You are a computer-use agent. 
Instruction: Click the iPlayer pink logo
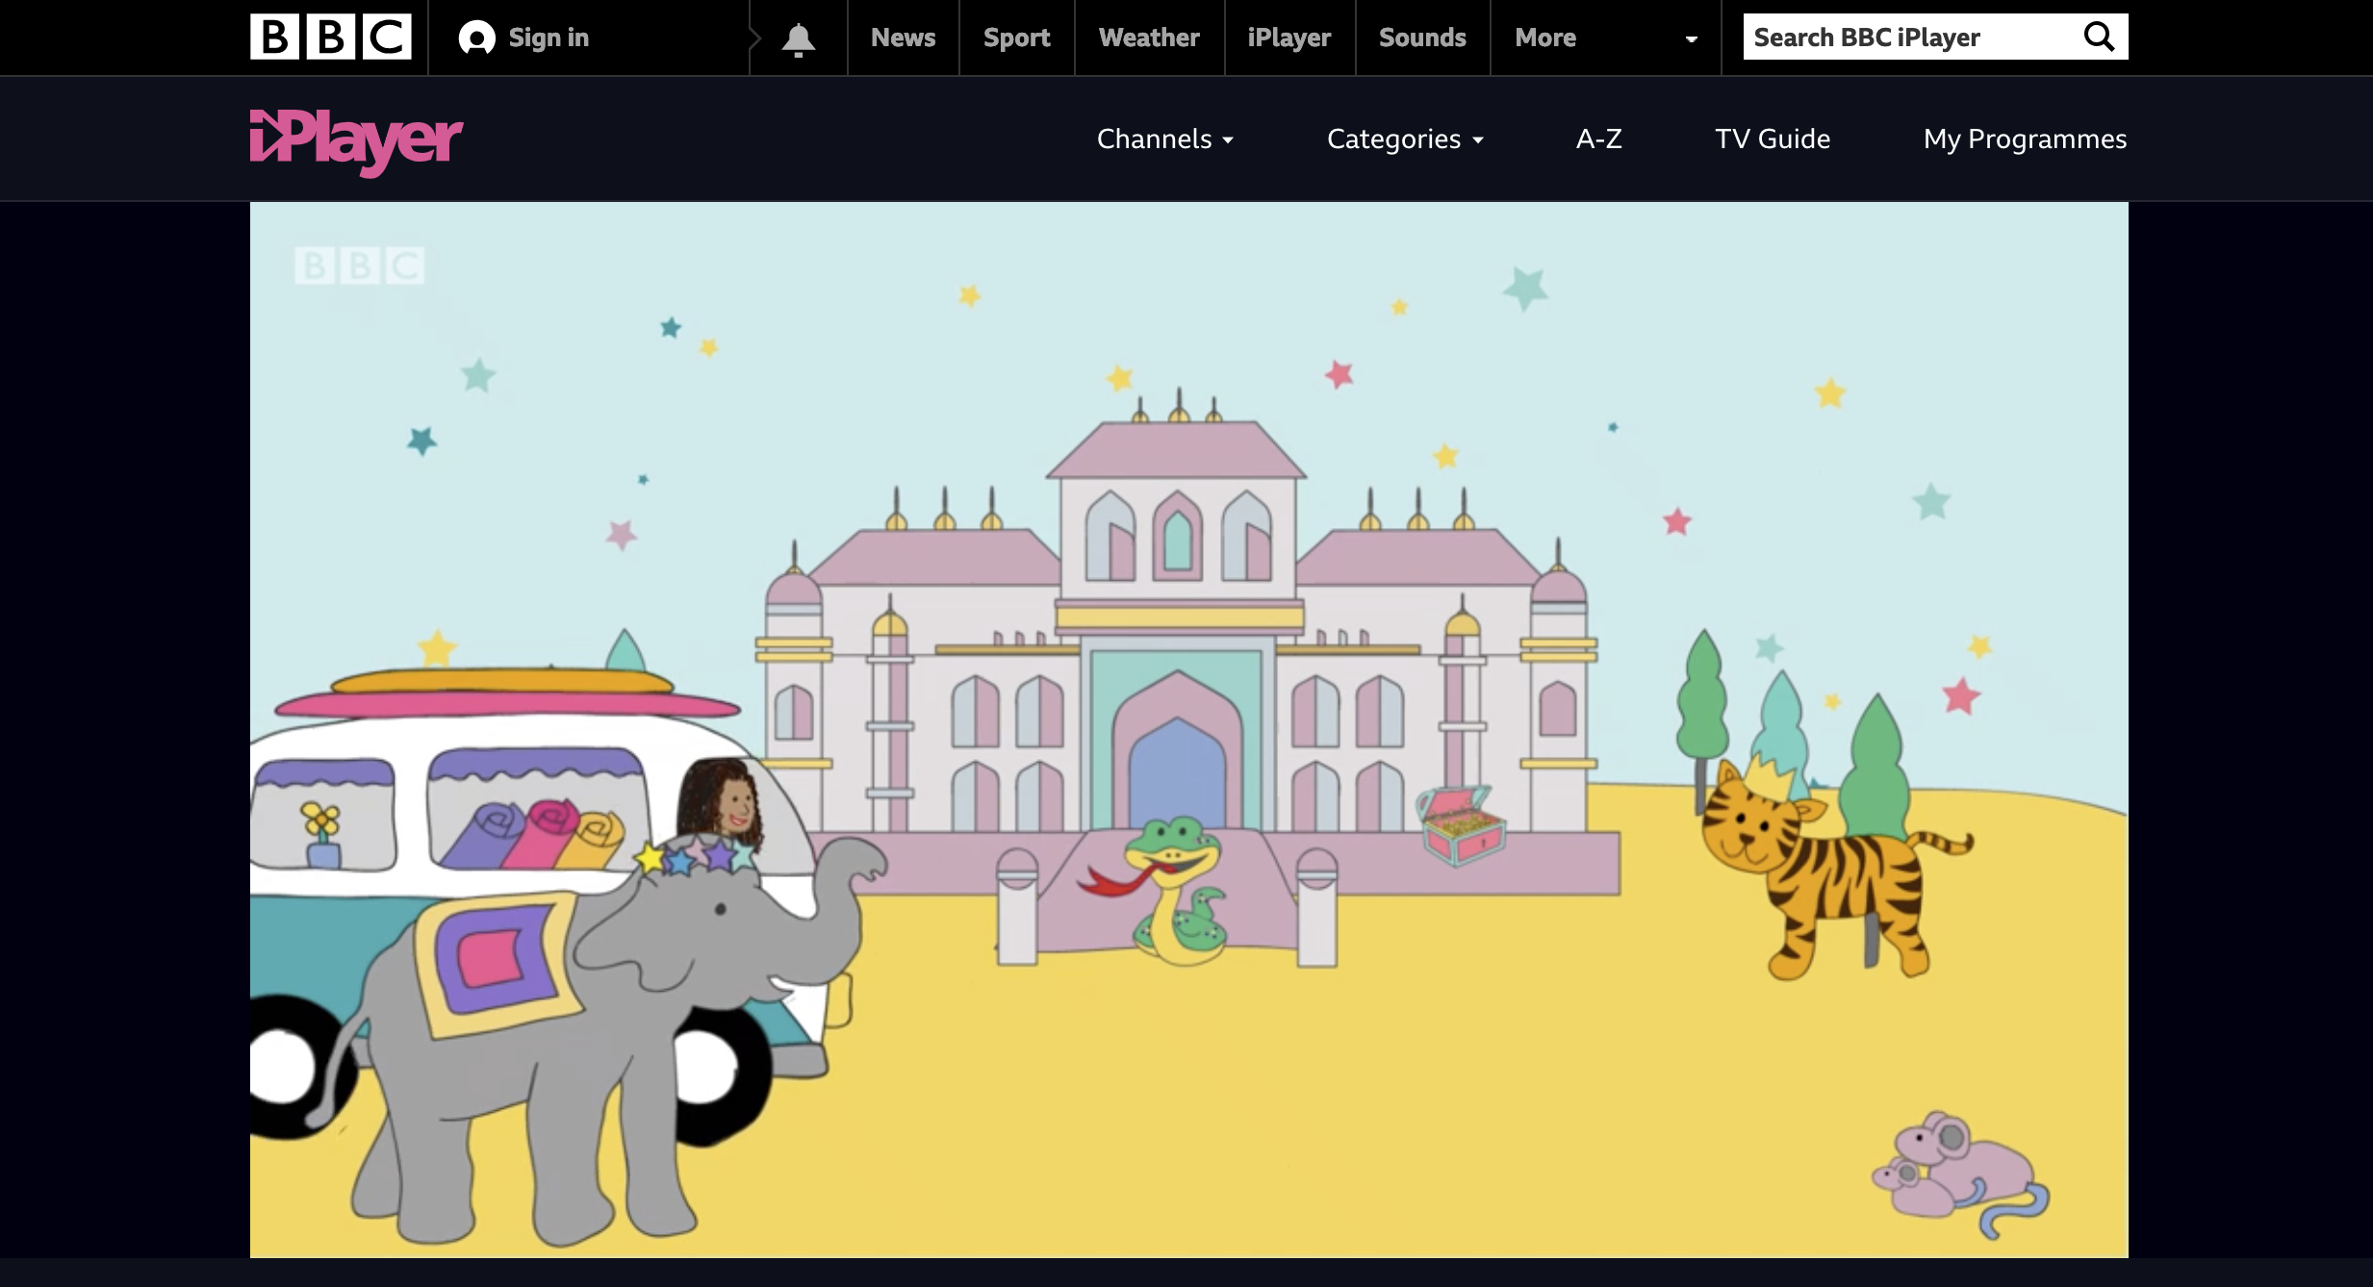[356, 140]
